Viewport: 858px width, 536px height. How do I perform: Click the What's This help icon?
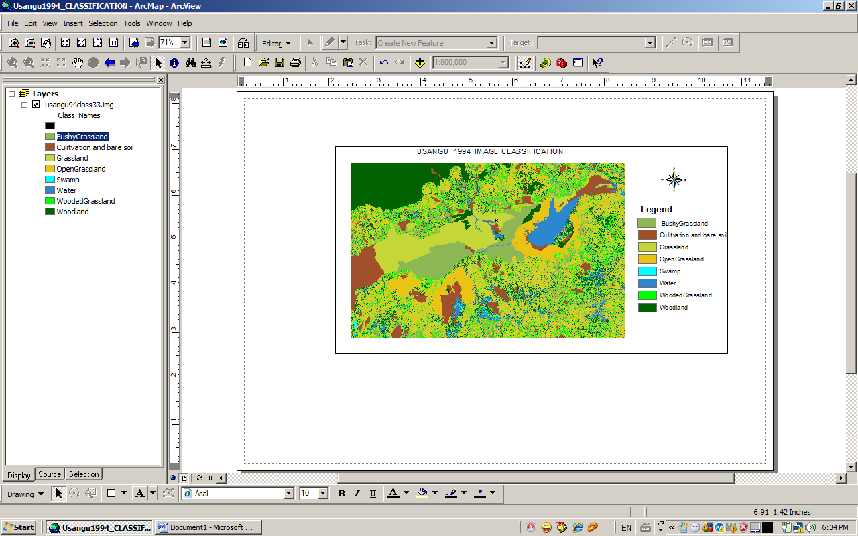597,62
